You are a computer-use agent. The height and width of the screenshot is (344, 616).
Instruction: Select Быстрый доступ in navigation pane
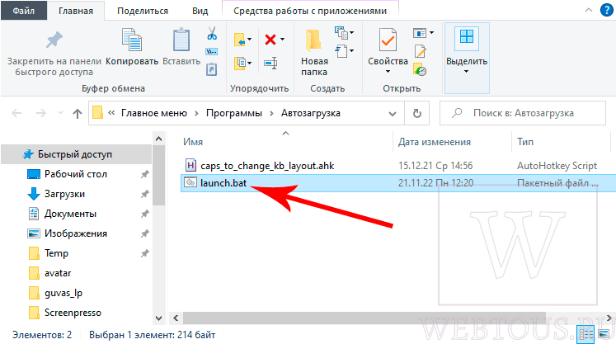pyautogui.click(x=76, y=154)
